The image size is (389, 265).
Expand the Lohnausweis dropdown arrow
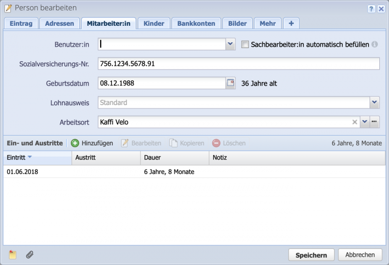pos(374,102)
